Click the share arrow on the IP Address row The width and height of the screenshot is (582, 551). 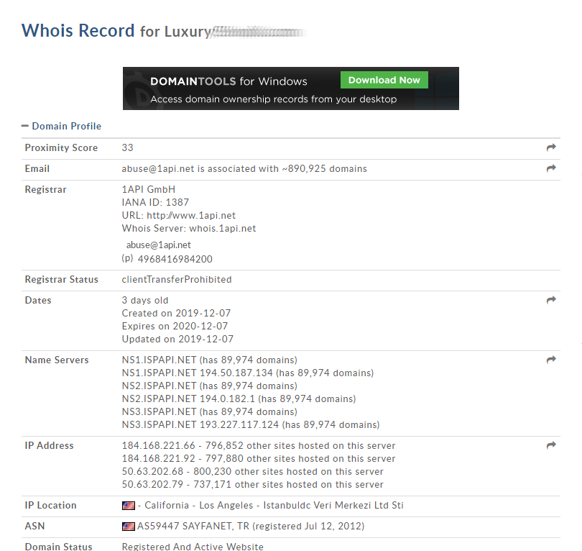coord(552,445)
